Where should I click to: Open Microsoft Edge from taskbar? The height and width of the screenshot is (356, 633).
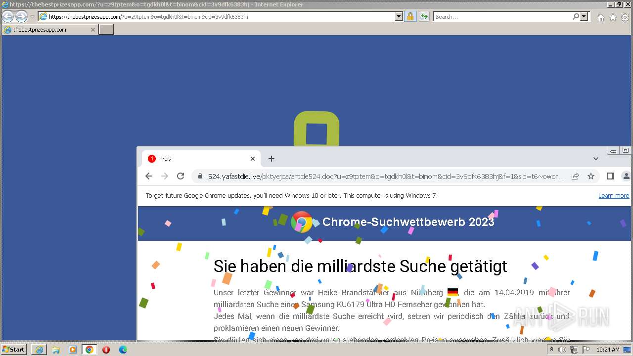point(123,350)
